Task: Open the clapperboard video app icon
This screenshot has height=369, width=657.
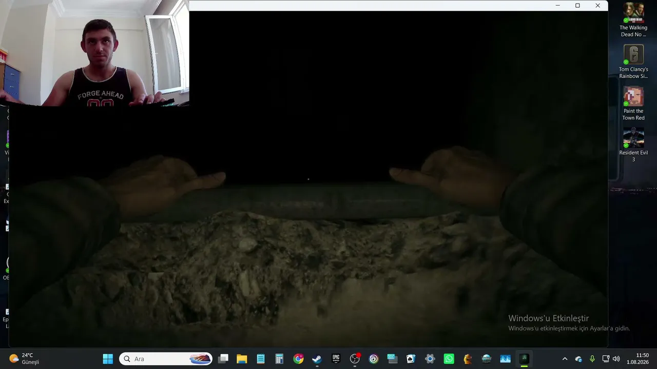Action: point(392,359)
